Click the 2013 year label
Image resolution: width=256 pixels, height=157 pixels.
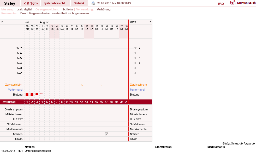coord(133,22)
